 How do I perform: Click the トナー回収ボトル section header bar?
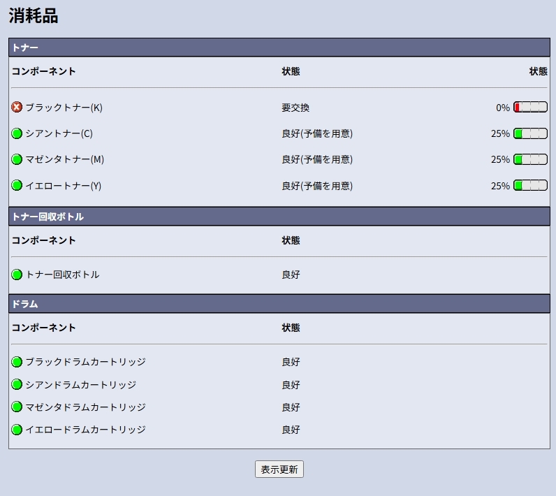[x=279, y=217]
